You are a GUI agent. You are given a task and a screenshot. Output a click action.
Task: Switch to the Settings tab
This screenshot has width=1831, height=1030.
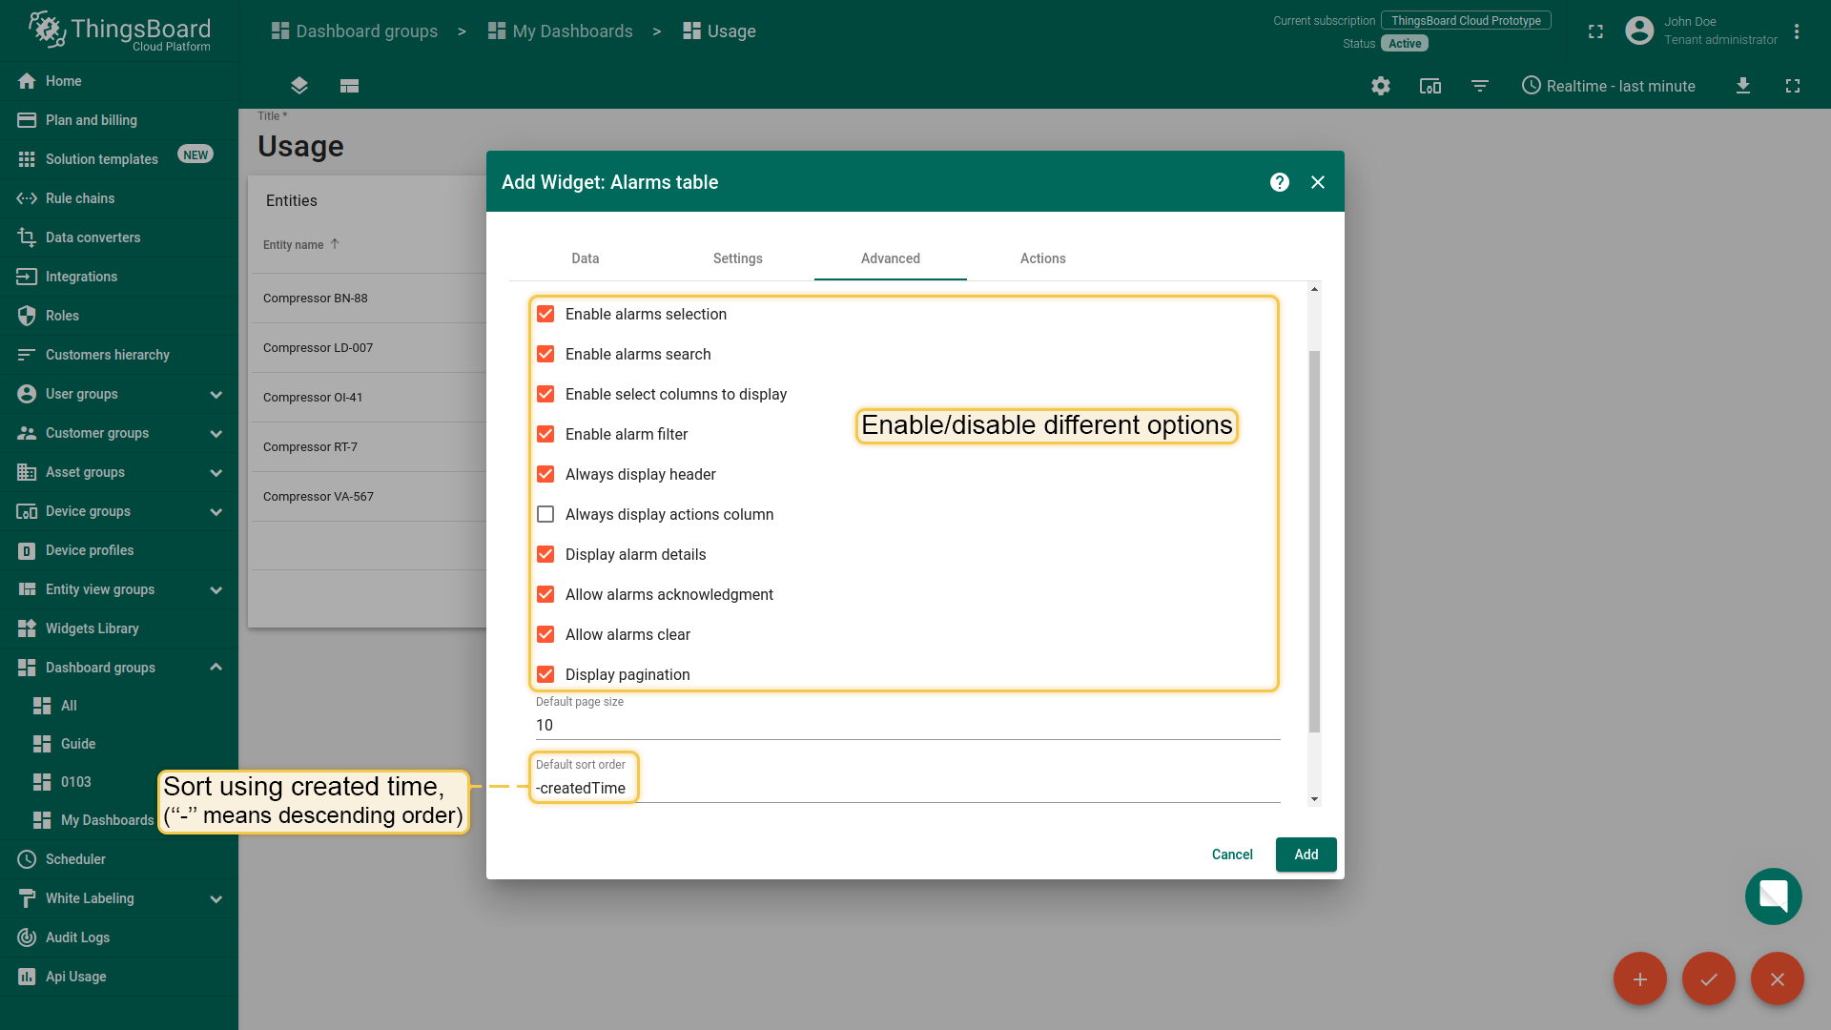[x=737, y=258]
